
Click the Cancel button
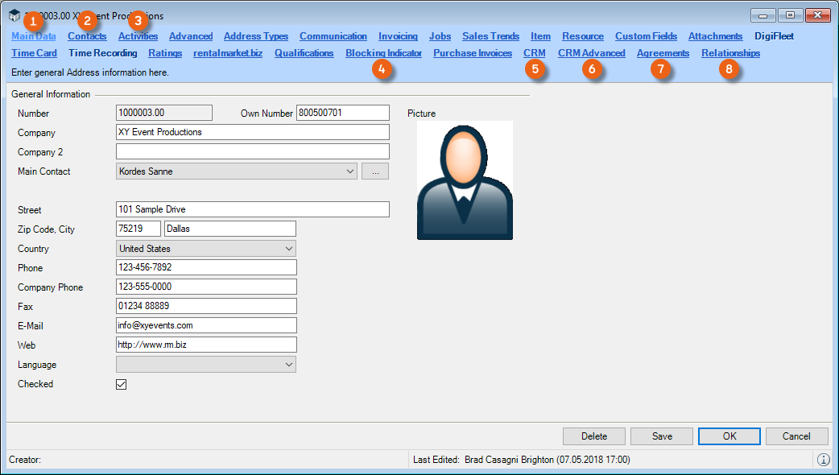[x=796, y=436]
